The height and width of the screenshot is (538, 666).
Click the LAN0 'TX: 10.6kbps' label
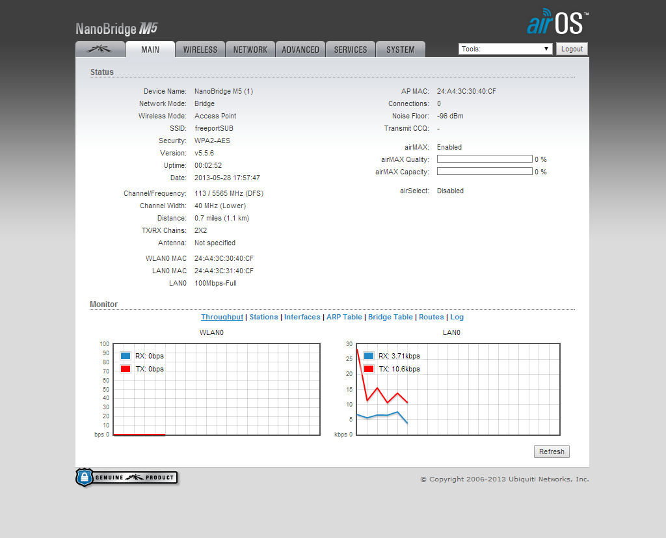coord(399,369)
